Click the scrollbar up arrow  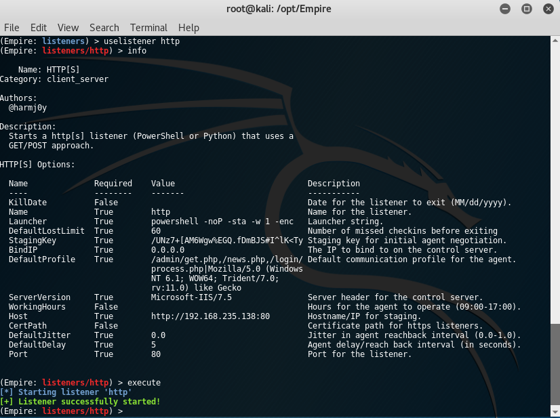click(555, 41)
